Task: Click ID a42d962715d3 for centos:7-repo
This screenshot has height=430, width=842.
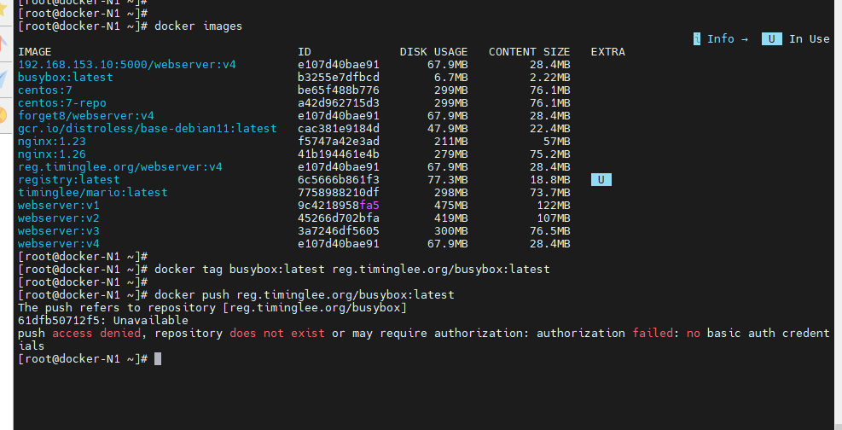Action: (339, 102)
